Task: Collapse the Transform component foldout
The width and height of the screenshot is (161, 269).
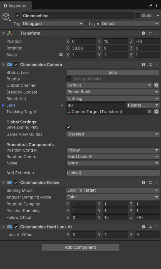Action: 3,33
